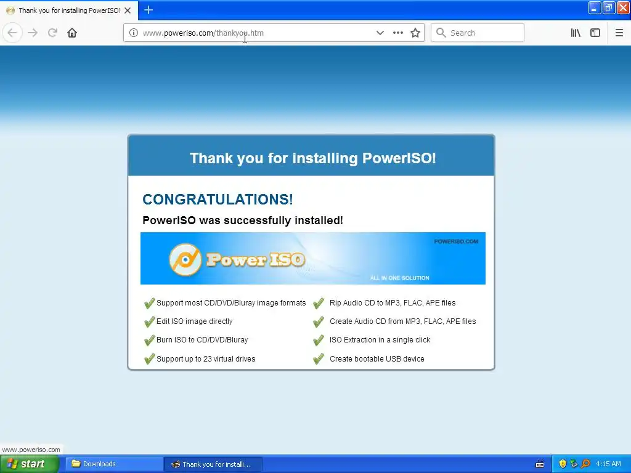Toggle the sidebar view
This screenshot has height=473, width=631.
click(x=595, y=33)
